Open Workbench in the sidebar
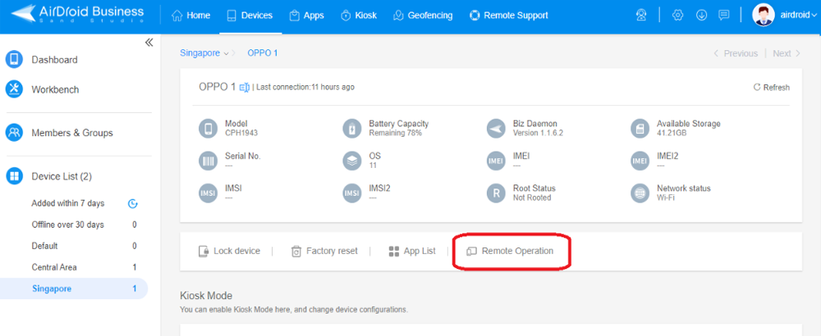This screenshot has height=336, width=821. 55,89
